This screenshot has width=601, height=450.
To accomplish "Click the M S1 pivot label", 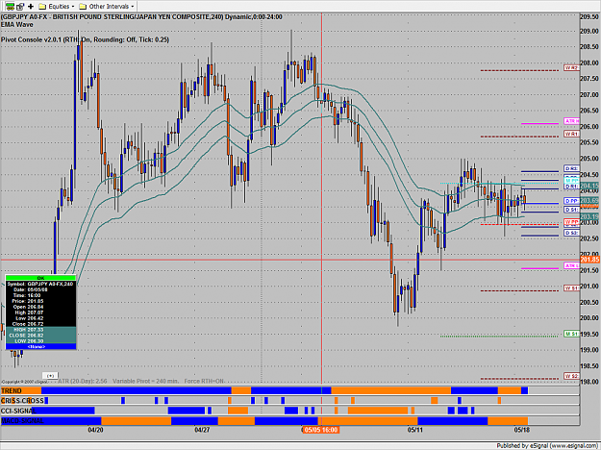I will tap(571, 334).
